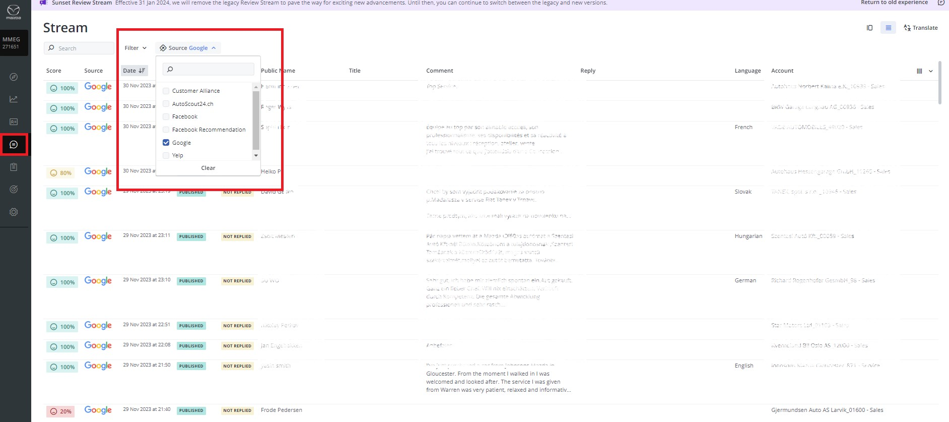This screenshot has width=949, height=422.
Task: Click NOT REPLIED badge on 22:08 review
Action: [x=237, y=346]
